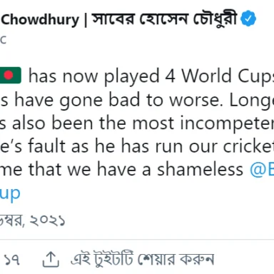Click the grey username handle below name
The width and height of the screenshot is (274, 274).
(x=3, y=40)
